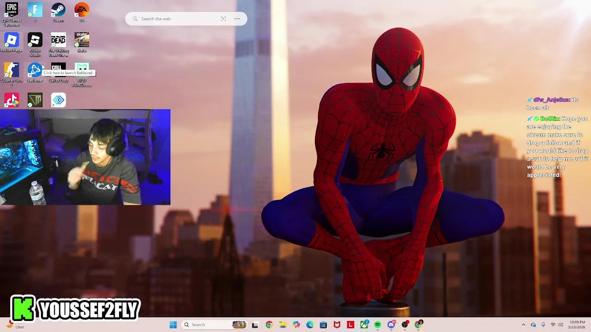Select The Walking Dead desktop icon
This screenshot has width=591, height=332.
[x=58, y=45]
